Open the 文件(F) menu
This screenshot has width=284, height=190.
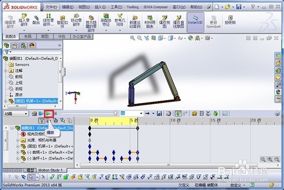[52, 7]
